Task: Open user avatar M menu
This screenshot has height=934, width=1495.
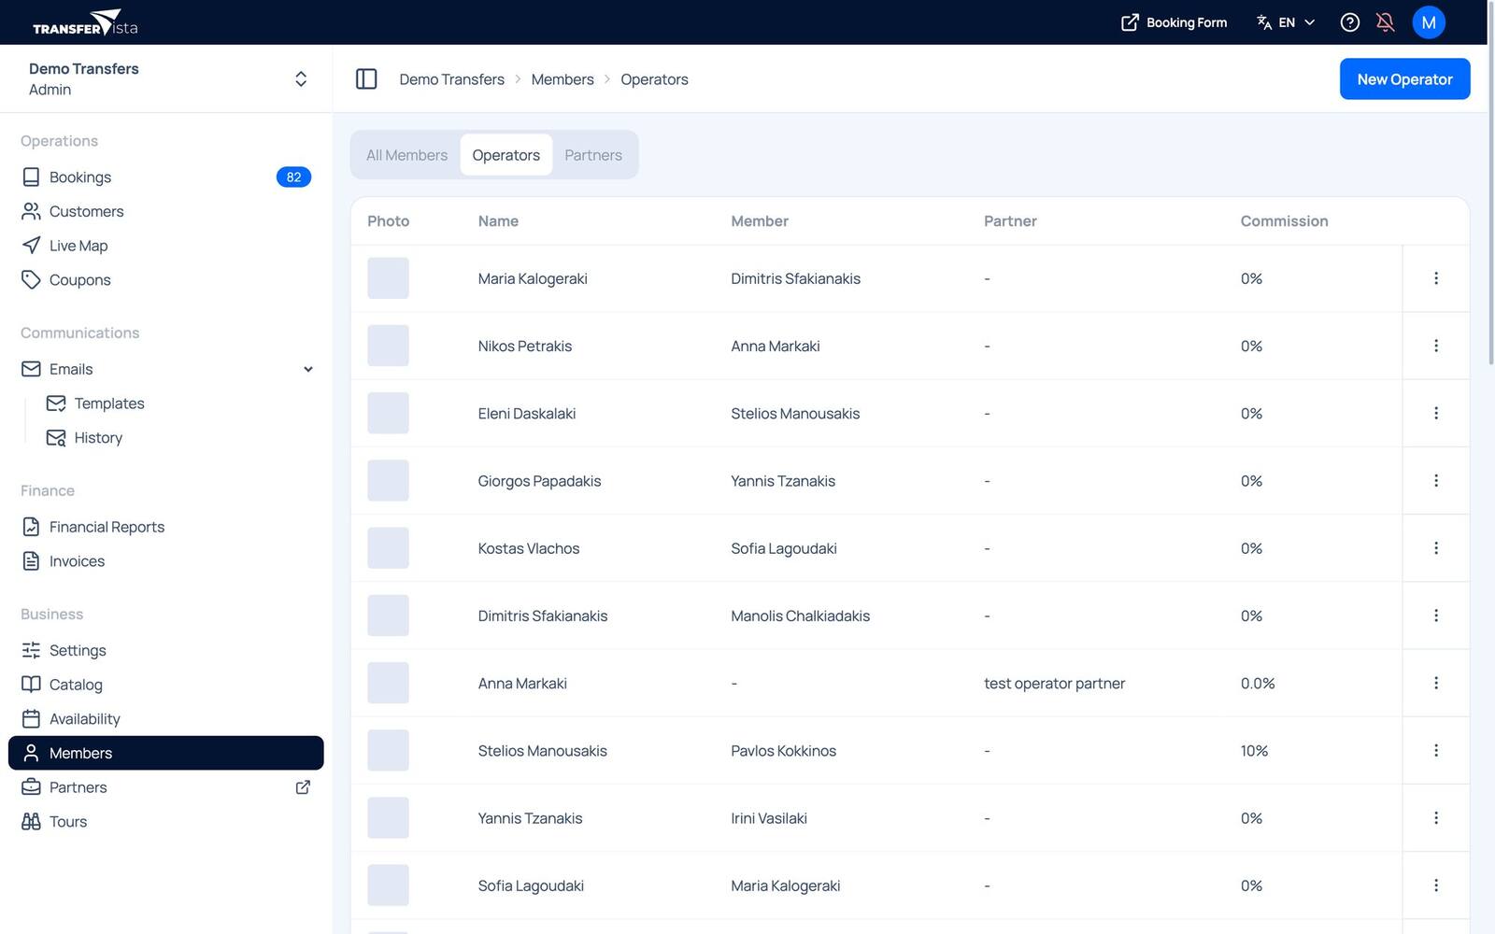Action: (1429, 22)
